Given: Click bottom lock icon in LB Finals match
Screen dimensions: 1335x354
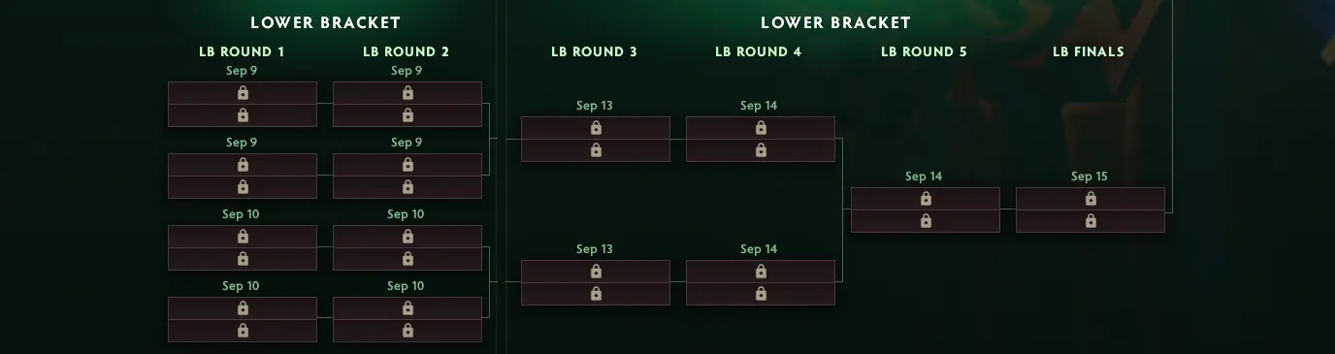Looking at the screenshot, I should pyautogui.click(x=1091, y=221).
